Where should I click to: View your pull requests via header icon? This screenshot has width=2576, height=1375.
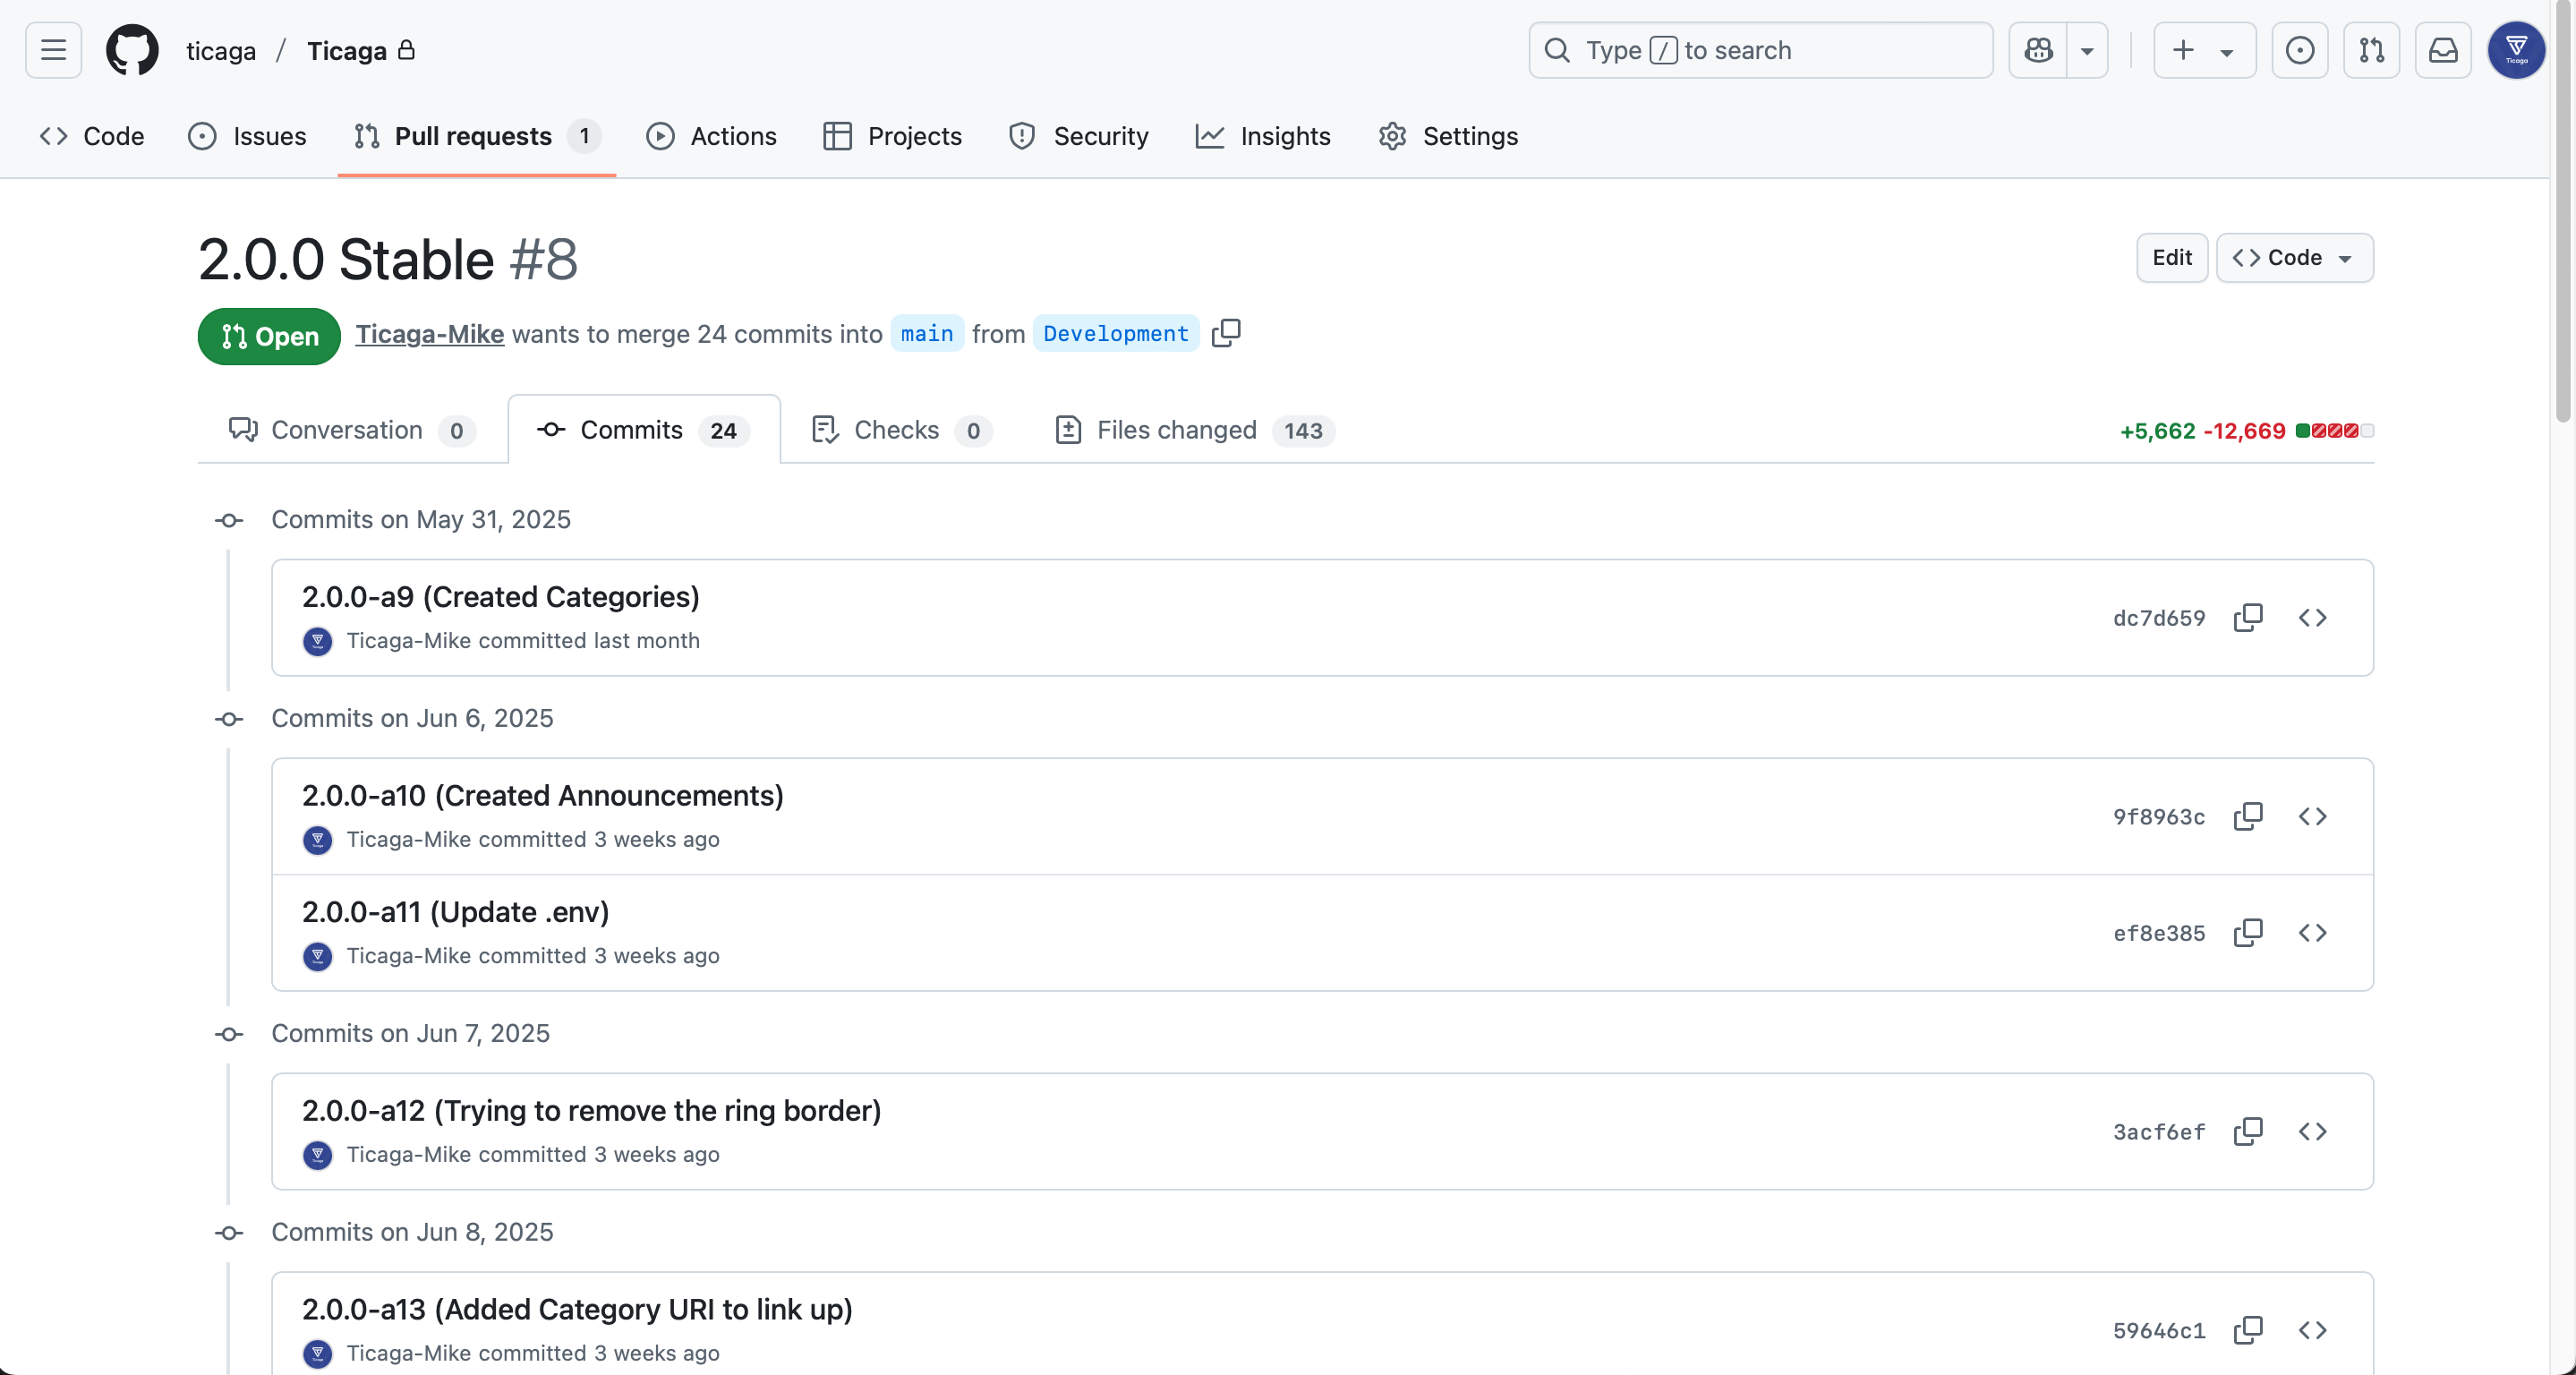coord(2371,50)
